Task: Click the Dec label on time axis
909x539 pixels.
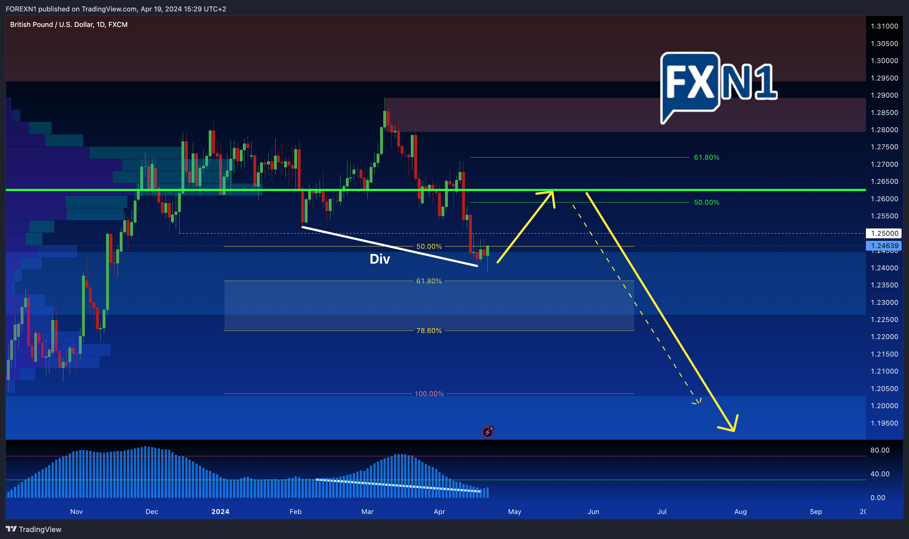Action: (152, 511)
